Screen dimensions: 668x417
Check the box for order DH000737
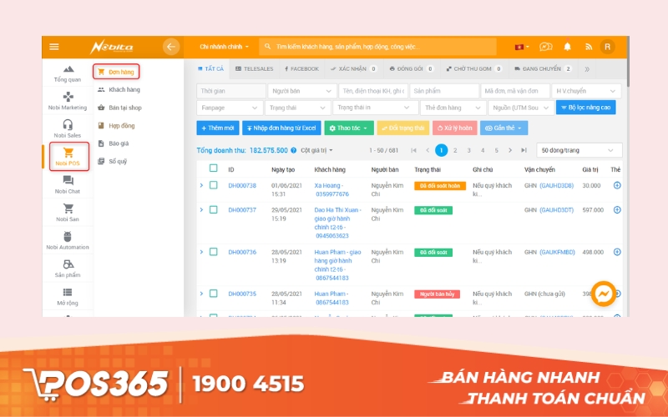pyautogui.click(x=214, y=210)
